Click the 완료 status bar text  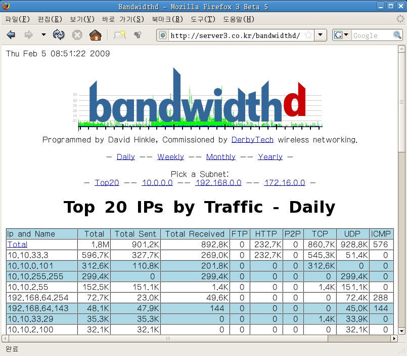pos(12,349)
